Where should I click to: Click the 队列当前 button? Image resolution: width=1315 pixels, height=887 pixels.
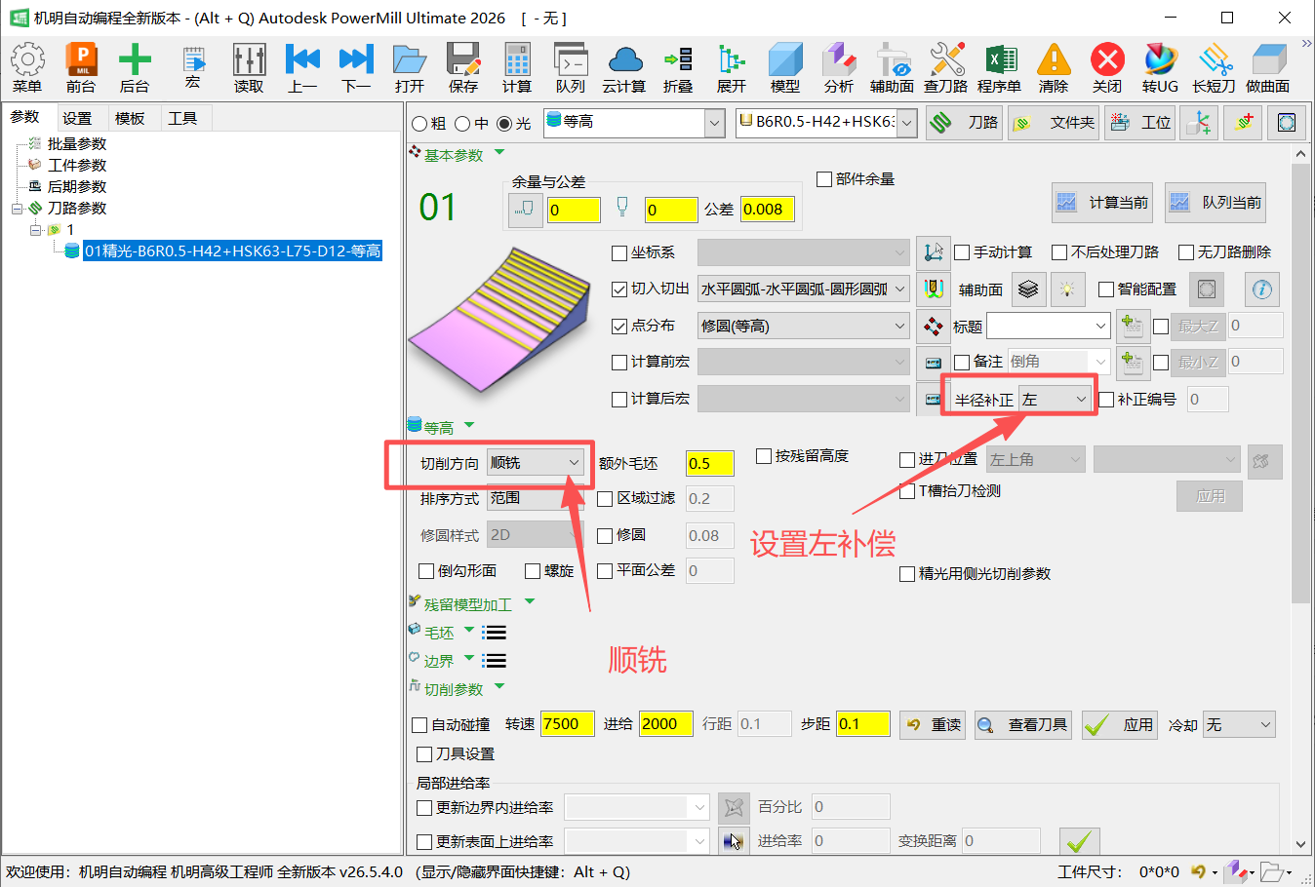pyautogui.click(x=1215, y=203)
